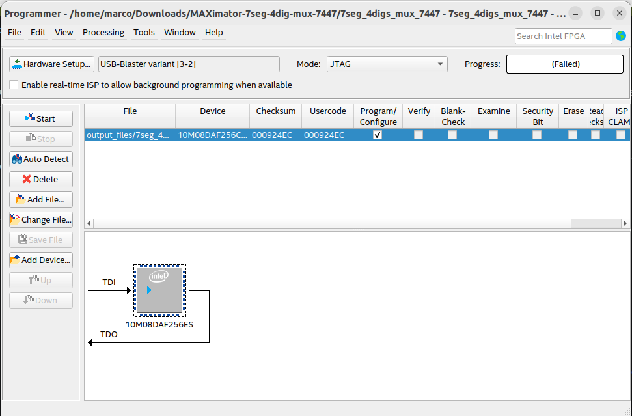This screenshot has height=416, width=632.
Task: Click the Start programming button
Action: (x=41, y=118)
